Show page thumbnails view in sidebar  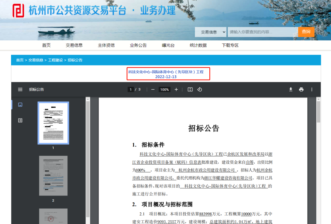[20, 105]
